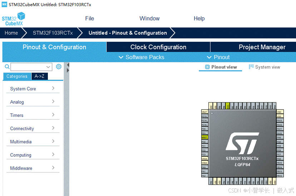
Task: Click the PA12 pin on the chip
Action: 280,124
